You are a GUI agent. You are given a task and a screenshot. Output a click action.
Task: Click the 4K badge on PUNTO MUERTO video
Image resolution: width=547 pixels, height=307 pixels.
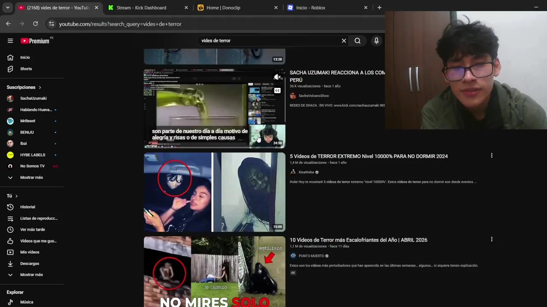pos(293,272)
